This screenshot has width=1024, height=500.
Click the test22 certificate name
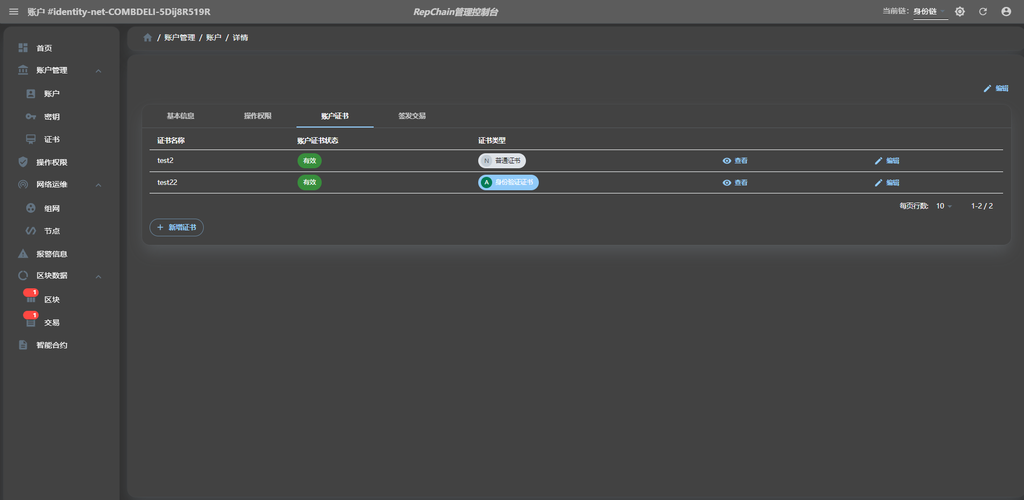click(167, 182)
